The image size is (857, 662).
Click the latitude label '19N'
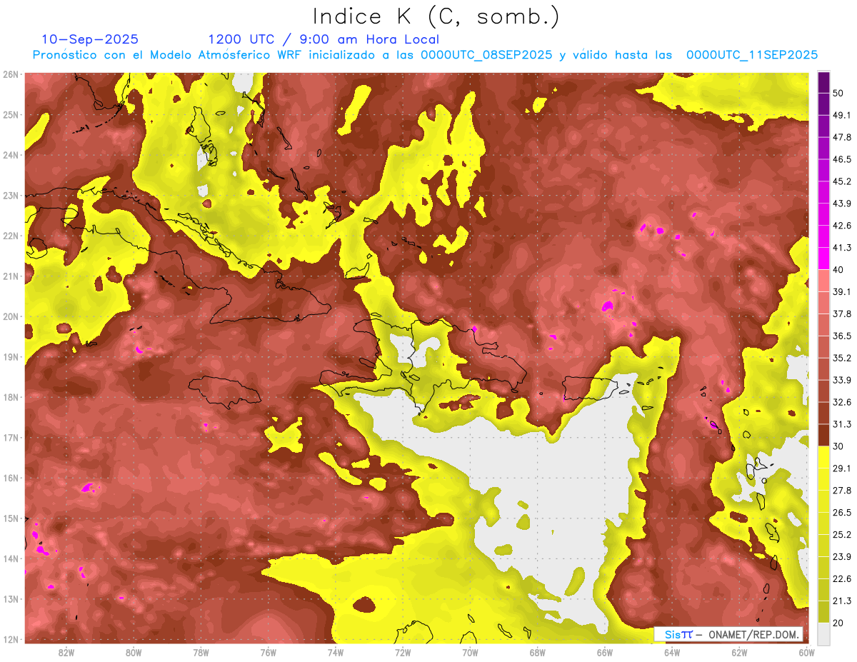point(10,356)
